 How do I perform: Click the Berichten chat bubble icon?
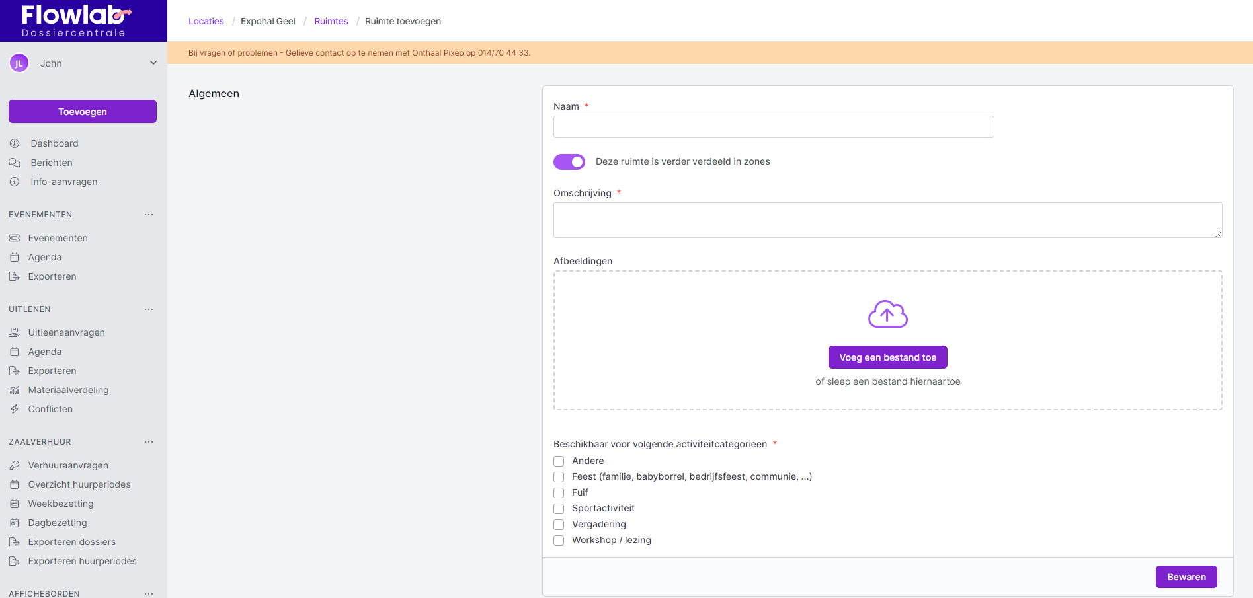pyautogui.click(x=15, y=163)
